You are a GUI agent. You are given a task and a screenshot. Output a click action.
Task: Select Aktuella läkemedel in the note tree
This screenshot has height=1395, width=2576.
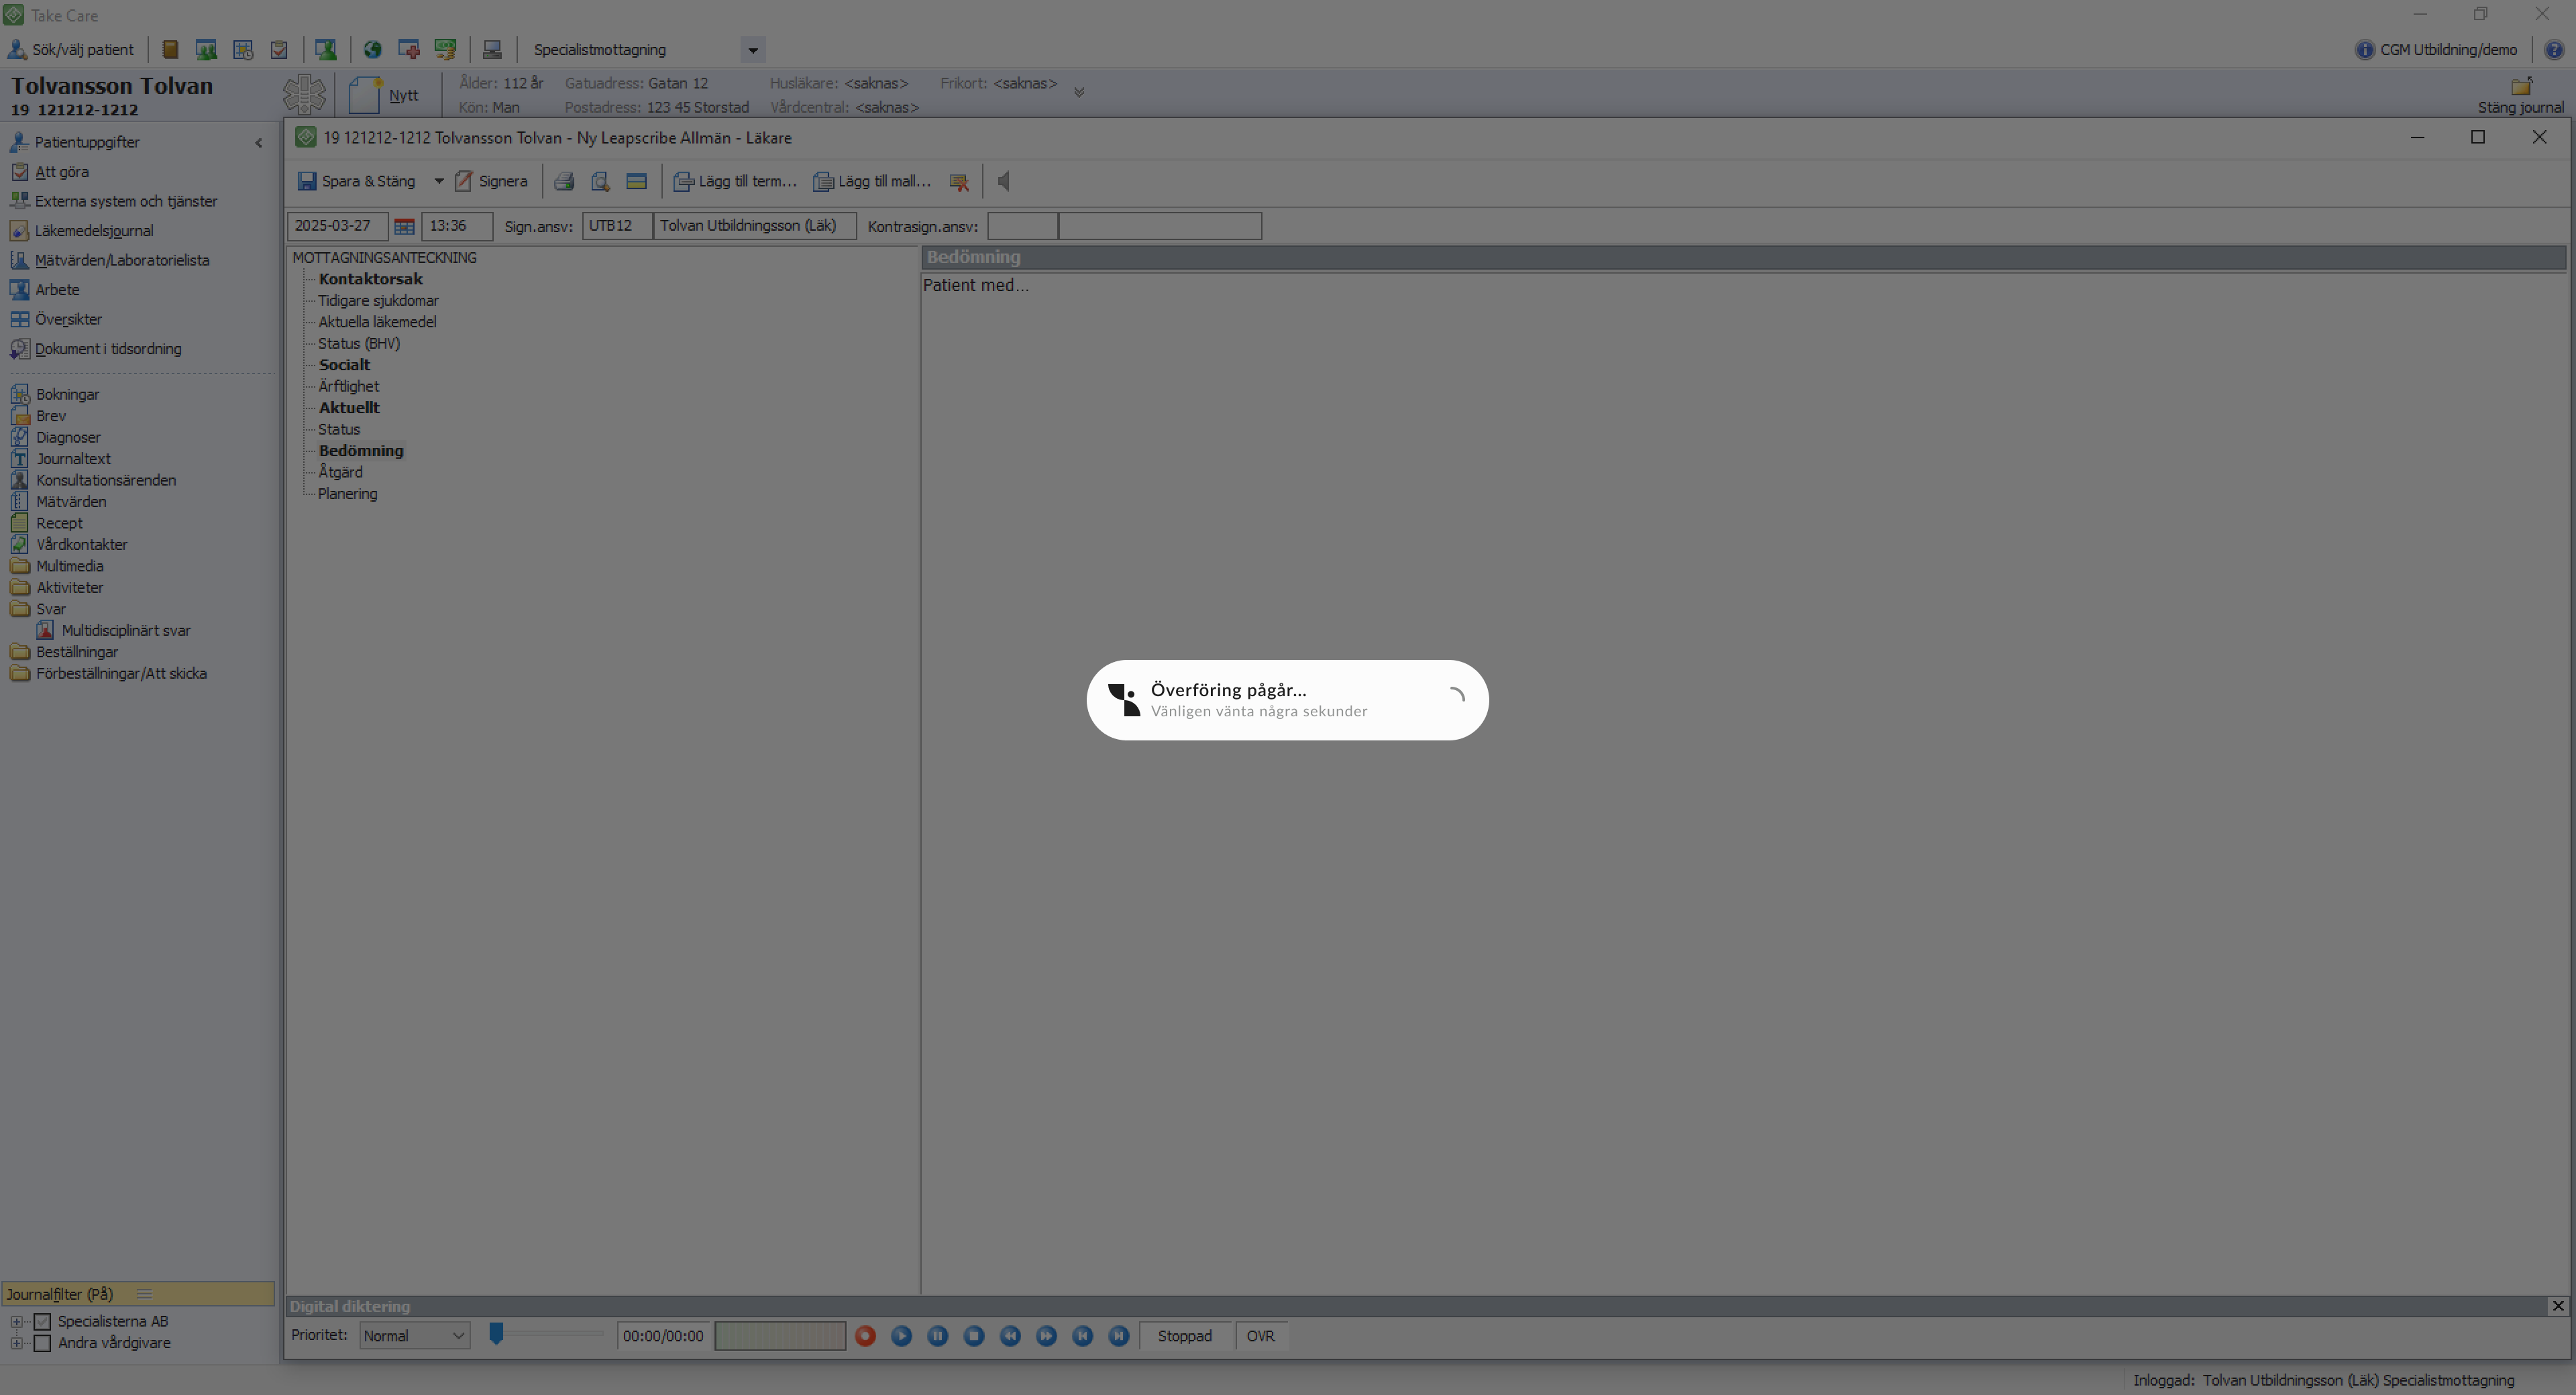coord(377,322)
